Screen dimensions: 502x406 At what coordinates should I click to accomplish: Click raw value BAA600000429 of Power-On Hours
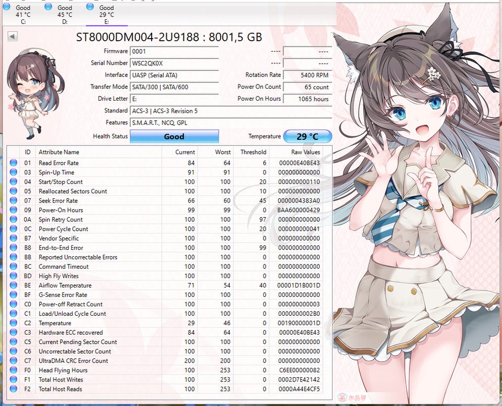click(299, 210)
